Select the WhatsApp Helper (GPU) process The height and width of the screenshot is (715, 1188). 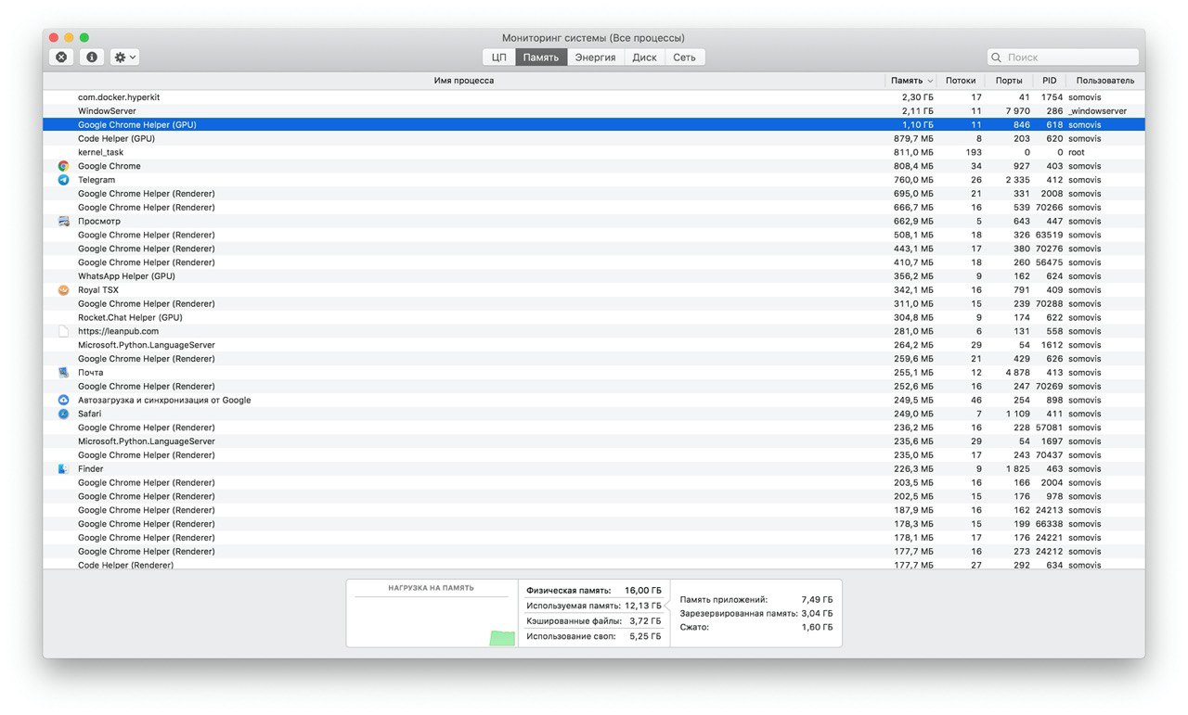tap(593, 276)
